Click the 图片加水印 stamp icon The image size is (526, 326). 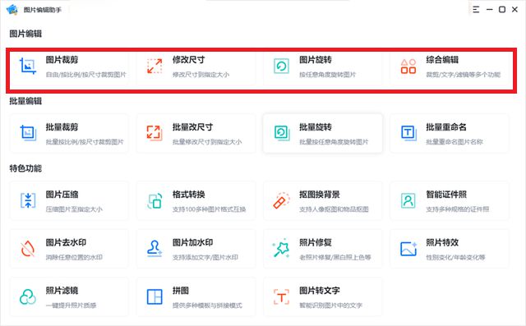point(155,249)
